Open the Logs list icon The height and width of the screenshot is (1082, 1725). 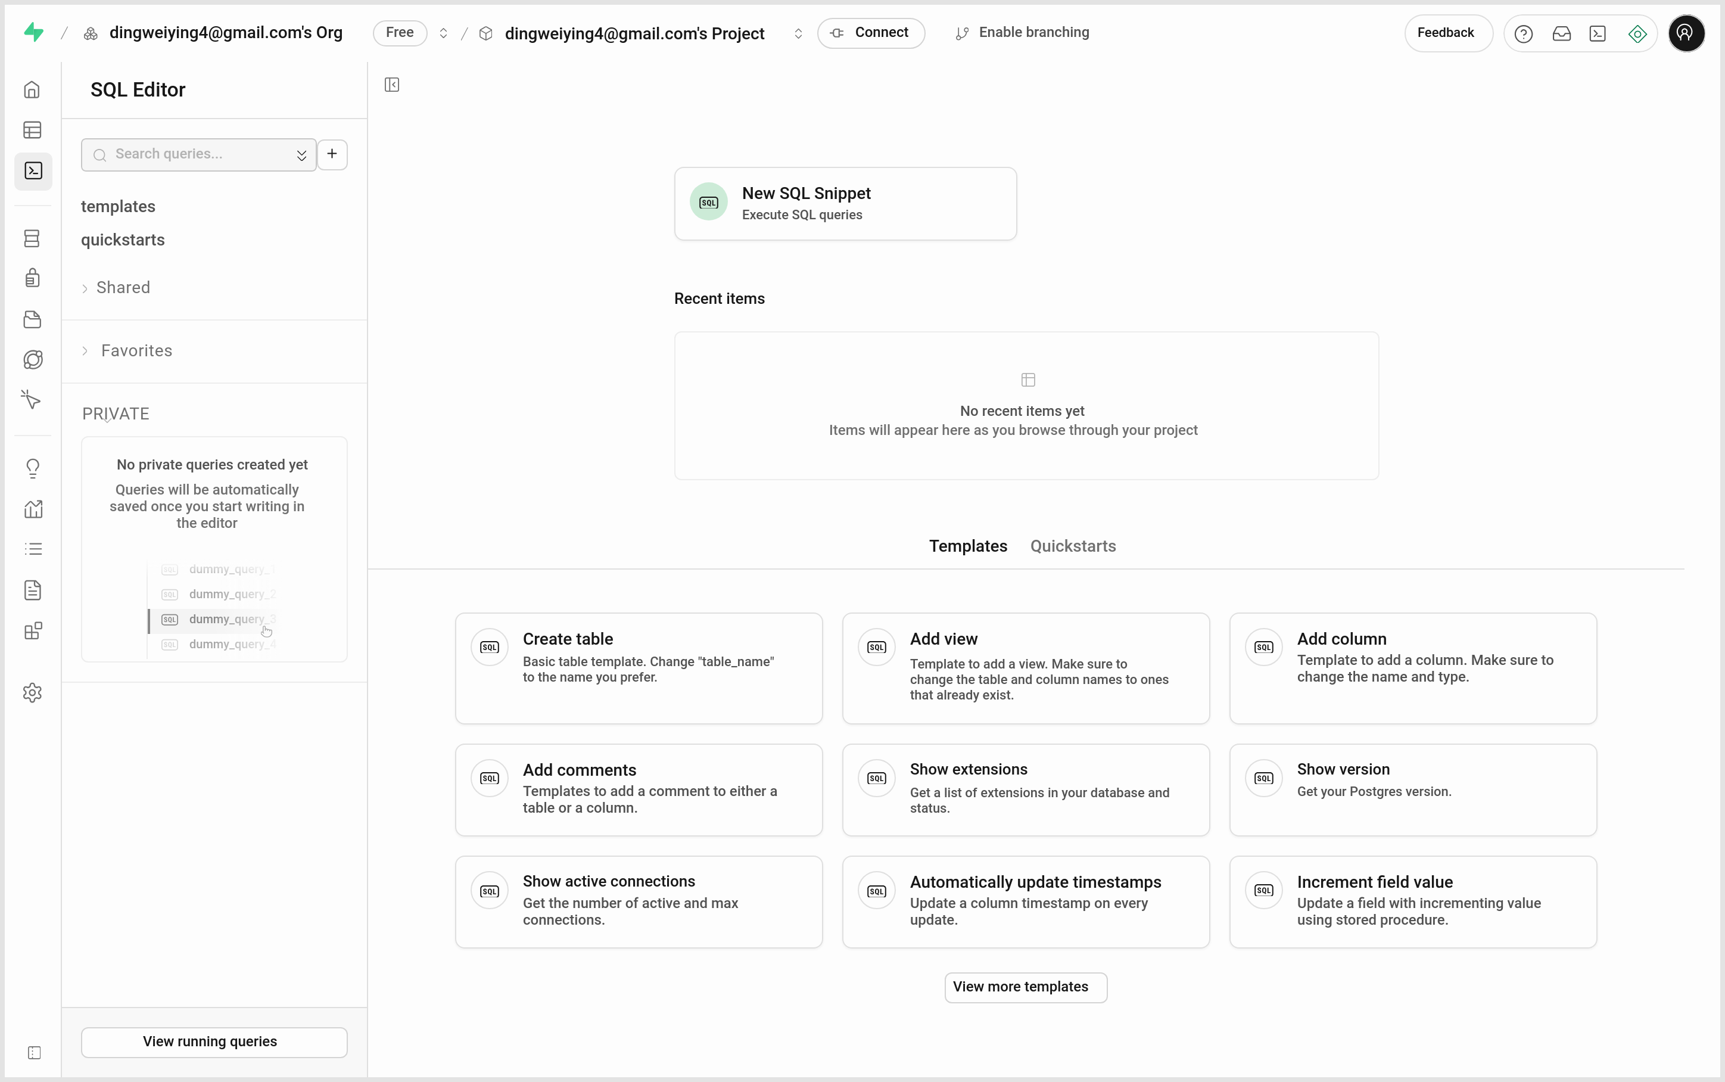[x=32, y=549]
